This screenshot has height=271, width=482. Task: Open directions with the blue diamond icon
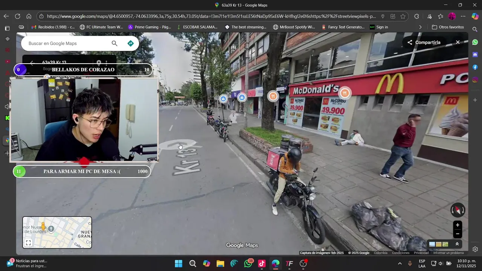(130, 43)
